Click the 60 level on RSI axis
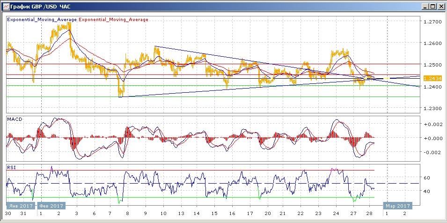 tap(427, 178)
